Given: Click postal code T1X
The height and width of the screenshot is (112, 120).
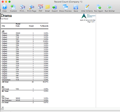Looking at the screenshot, I should click(x=17, y=80).
